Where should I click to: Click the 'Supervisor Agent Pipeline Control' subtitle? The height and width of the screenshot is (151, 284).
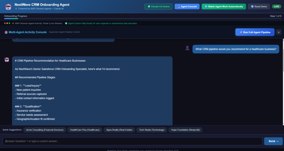tap(64, 32)
